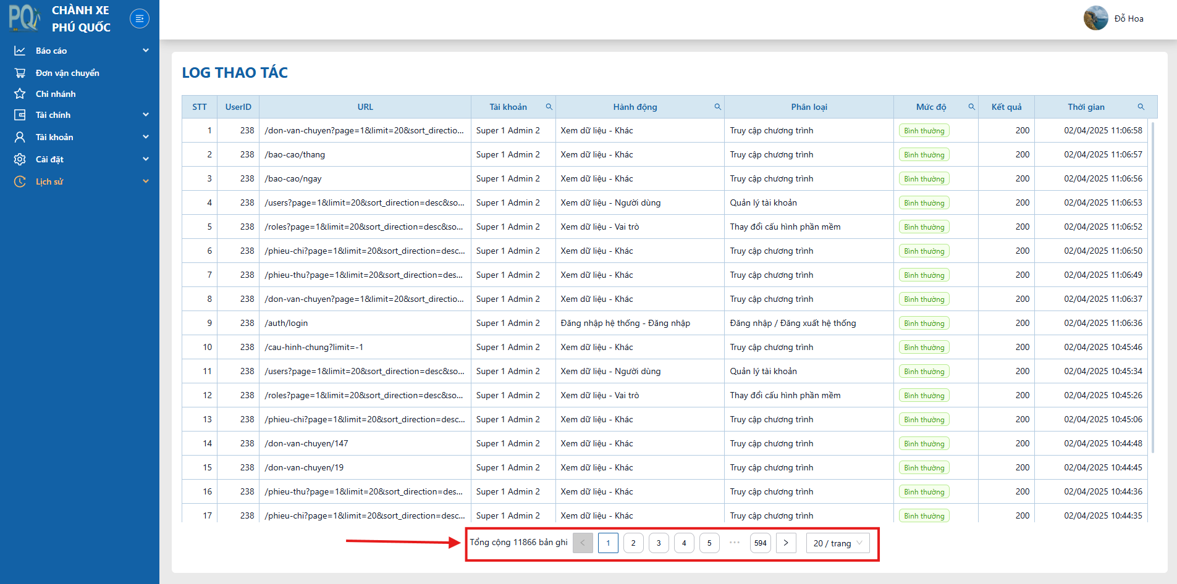Screen dimensions: 1177x584
Task: Open search filter in Mức độ column
Action: (971, 107)
